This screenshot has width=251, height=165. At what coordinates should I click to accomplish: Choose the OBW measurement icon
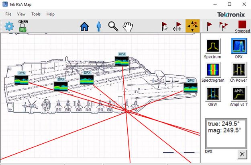213,94
